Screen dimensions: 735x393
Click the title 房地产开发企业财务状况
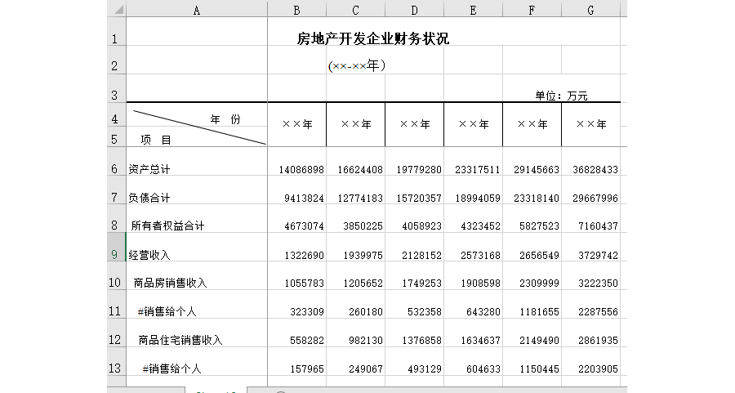373,38
